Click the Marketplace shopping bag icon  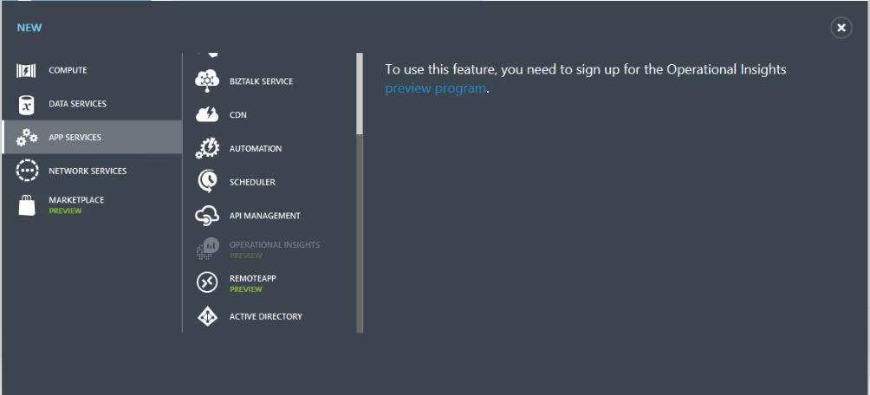point(27,204)
